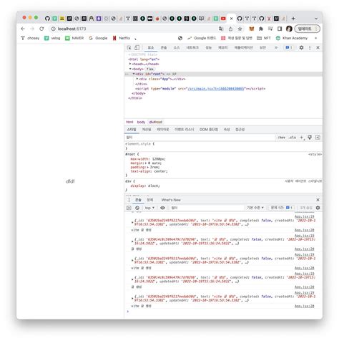Expand the margin shorthand property

click(x=146, y=163)
